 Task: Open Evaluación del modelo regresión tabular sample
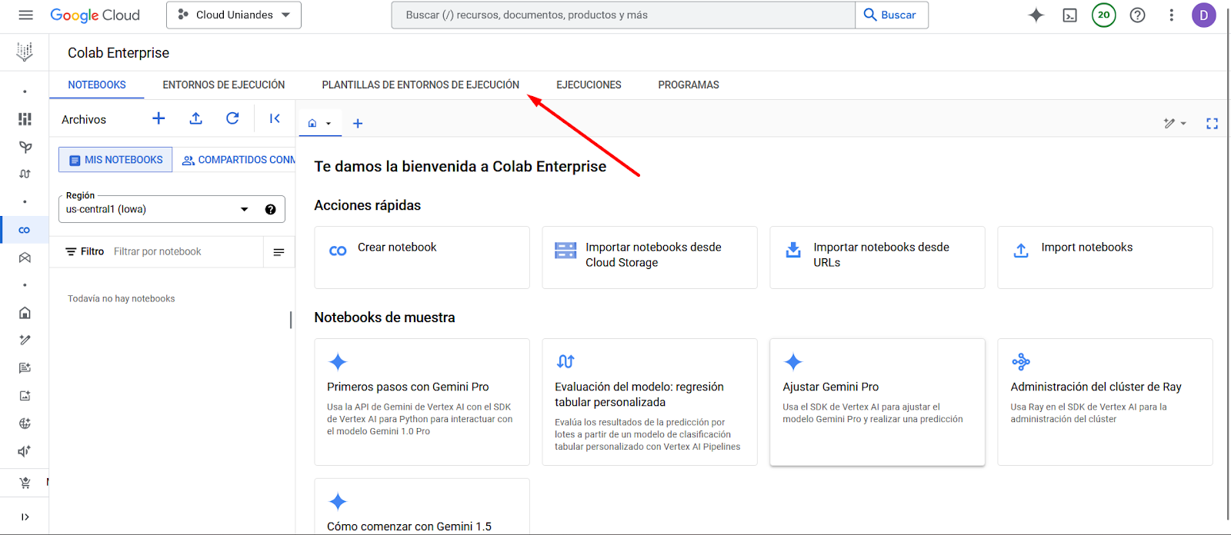point(649,402)
